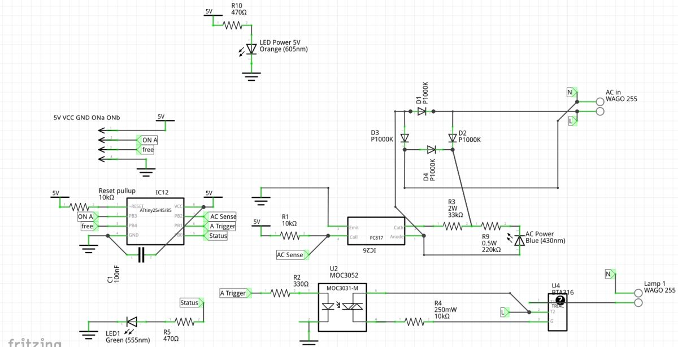
Task: Click the 'L' net label near triac T2
Action: click(x=505, y=312)
